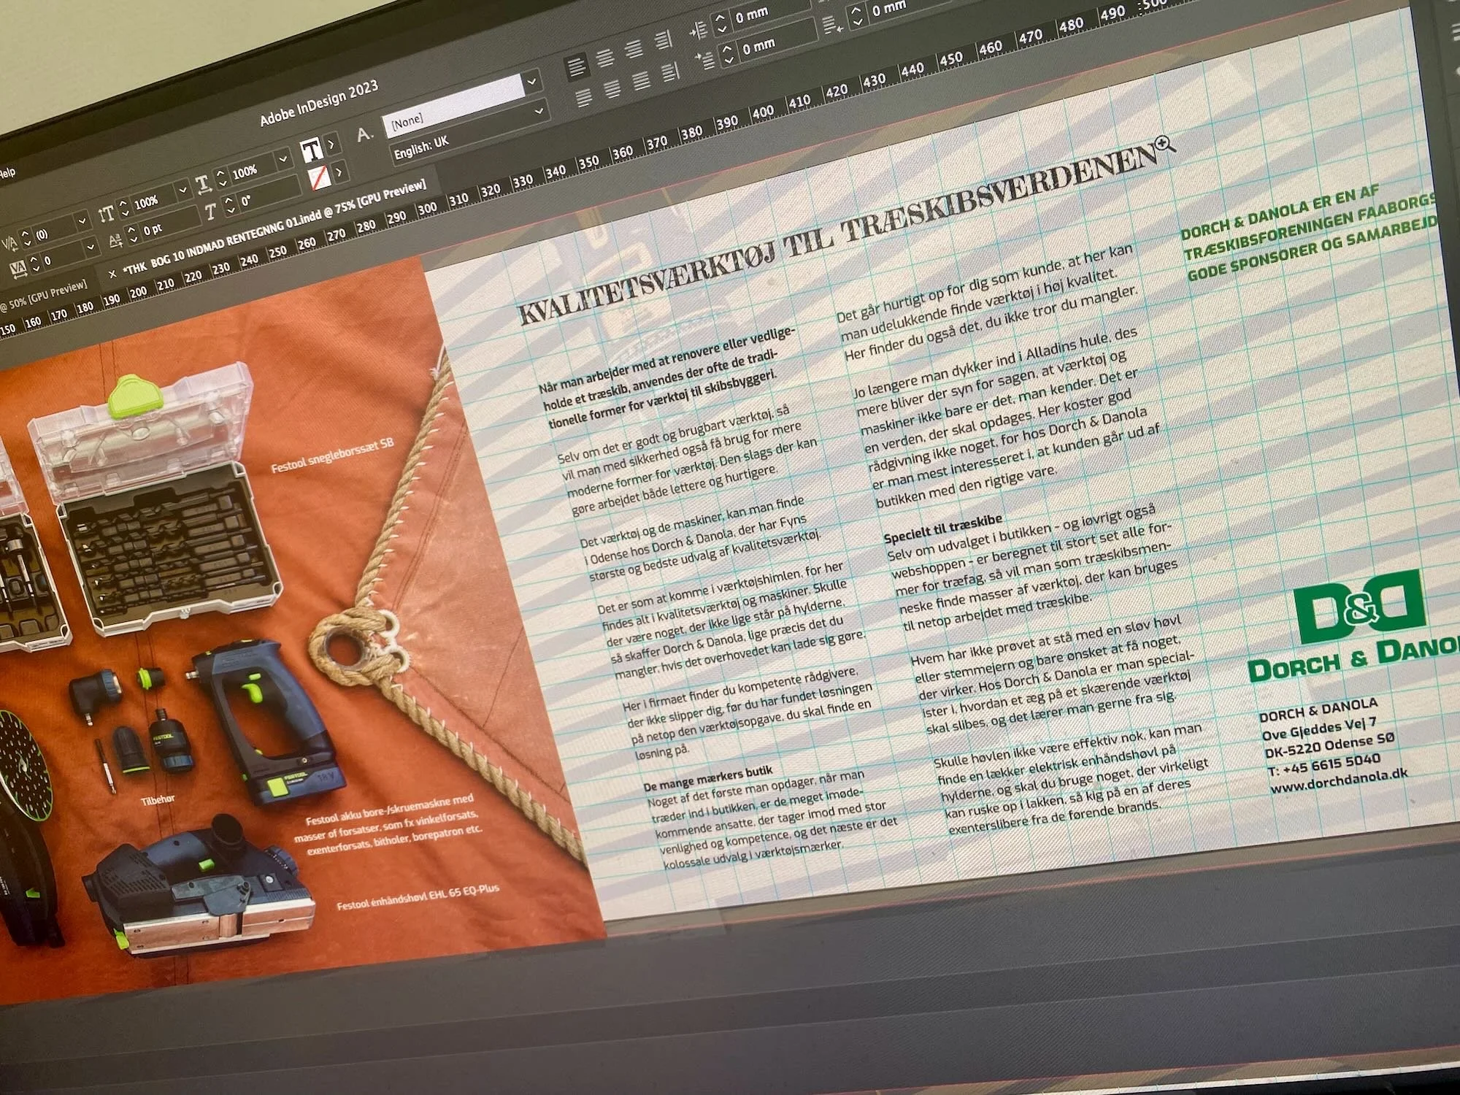
Task: Click the Align center paragraph icon
Action: pos(604,59)
